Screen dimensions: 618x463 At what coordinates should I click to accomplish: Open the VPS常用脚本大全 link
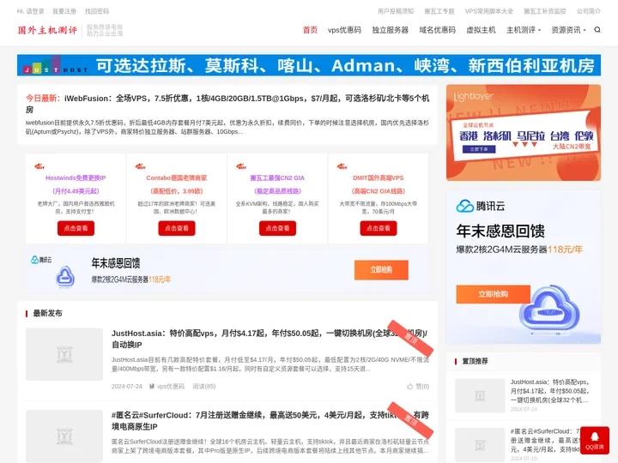(x=488, y=11)
